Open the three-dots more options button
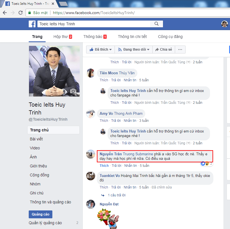The height and width of the screenshot is (229, 230). [x=180, y=50]
